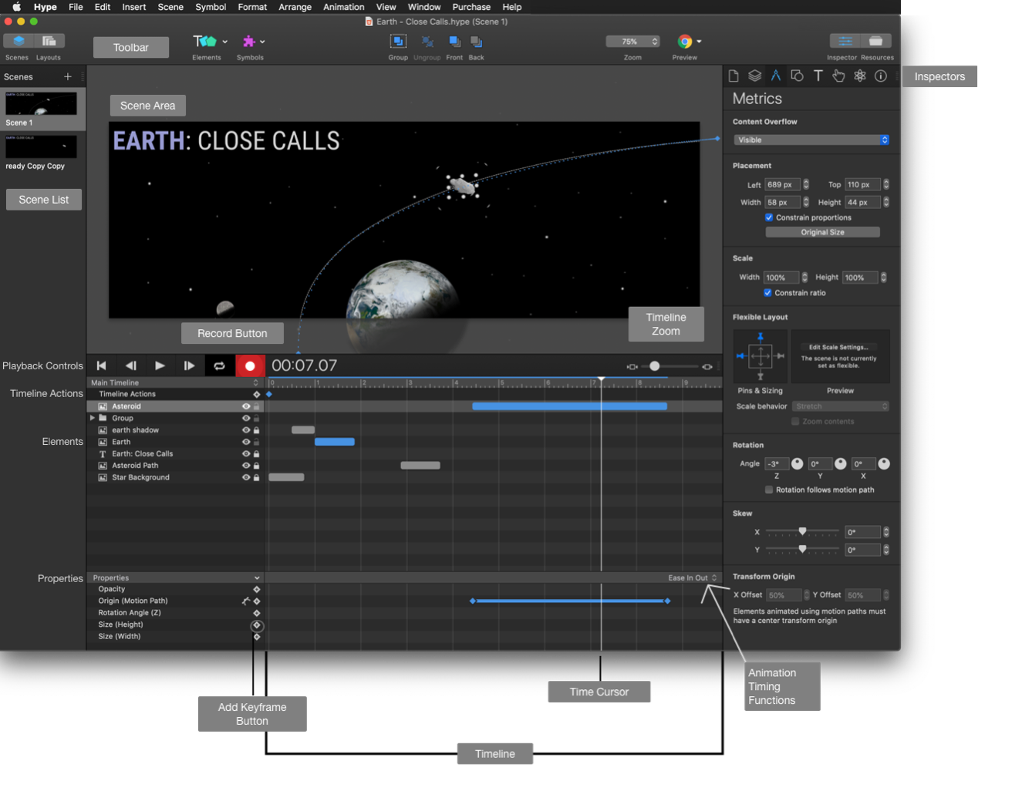Screen dimensions: 1032x808
Task: Click the Skew X slider
Action: [802, 532]
